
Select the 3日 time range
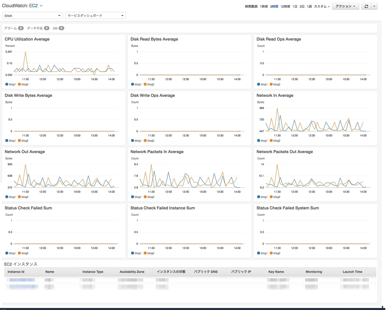302,6
